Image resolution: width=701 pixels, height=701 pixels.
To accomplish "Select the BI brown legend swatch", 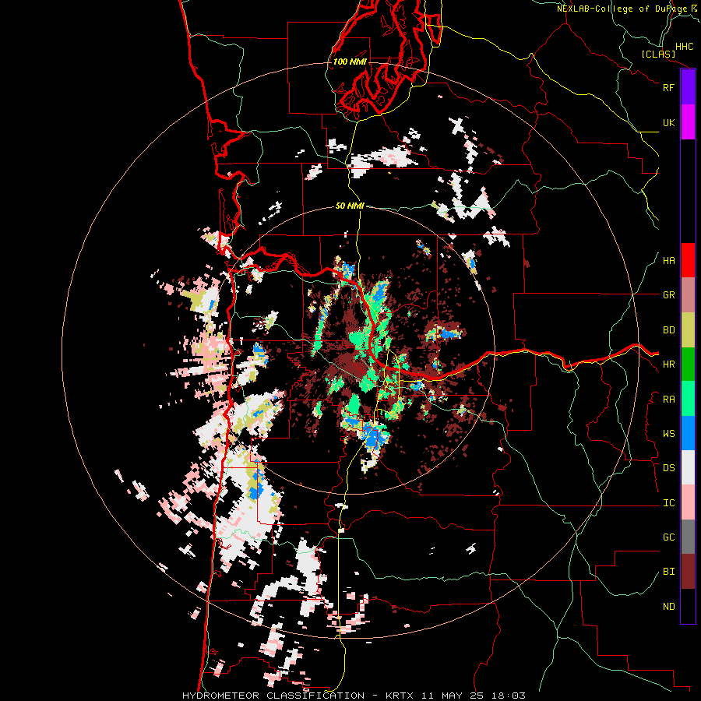I will tap(688, 572).
